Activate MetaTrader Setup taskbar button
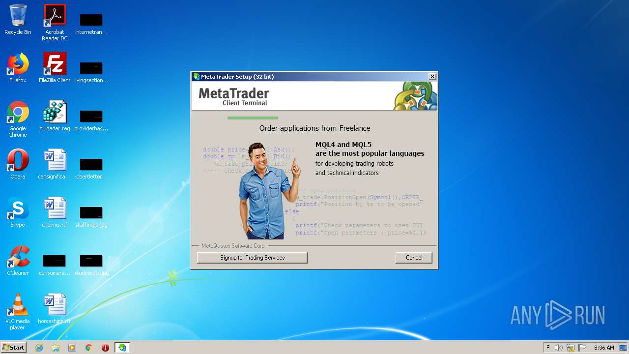The height and width of the screenshot is (354, 629). click(x=122, y=348)
